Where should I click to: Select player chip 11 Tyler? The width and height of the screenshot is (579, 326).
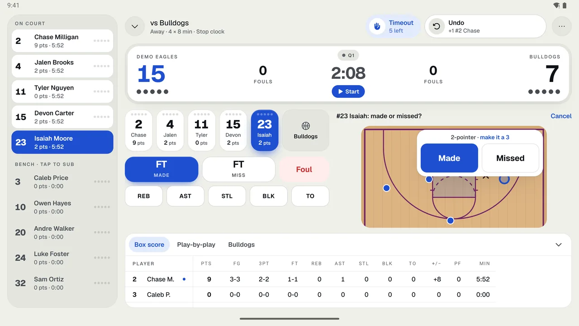tap(201, 130)
